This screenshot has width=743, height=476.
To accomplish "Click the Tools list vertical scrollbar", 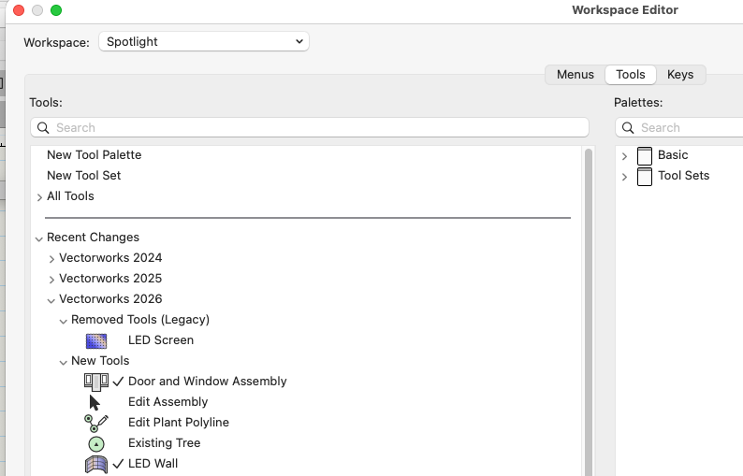I will [589, 309].
